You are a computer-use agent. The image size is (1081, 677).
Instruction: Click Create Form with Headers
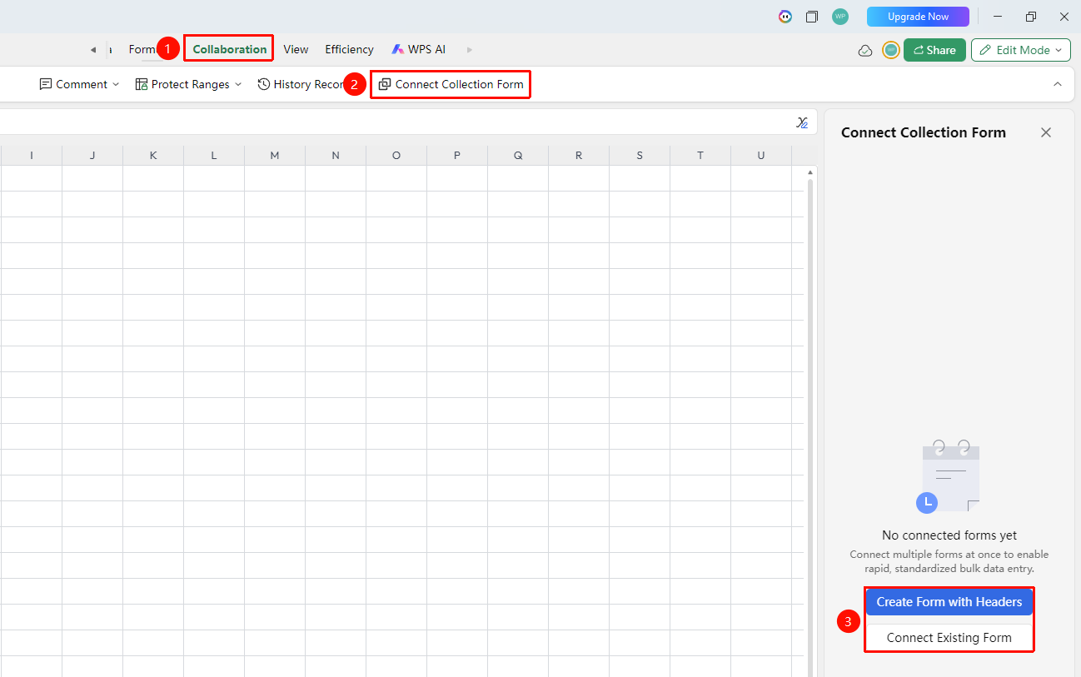tap(949, 602)
